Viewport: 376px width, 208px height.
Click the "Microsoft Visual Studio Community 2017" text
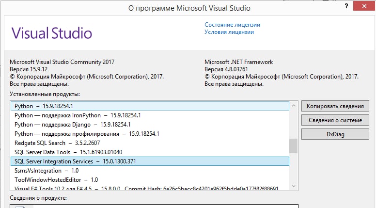62,62
